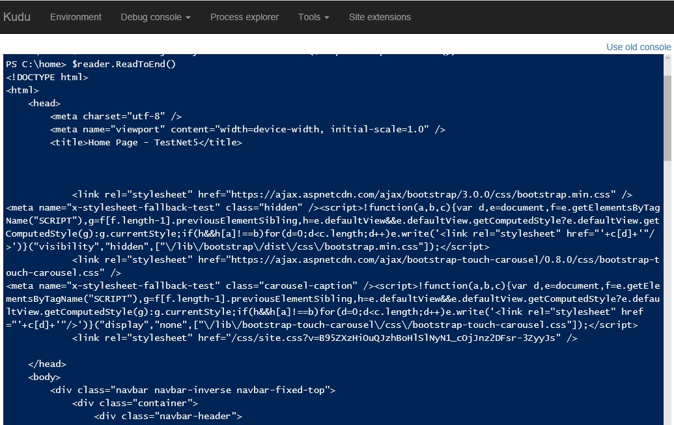Open the Kudu home brand link
The height and width of the screenshot is (425, 674).
pyautogui.click(x=17, y=17)
